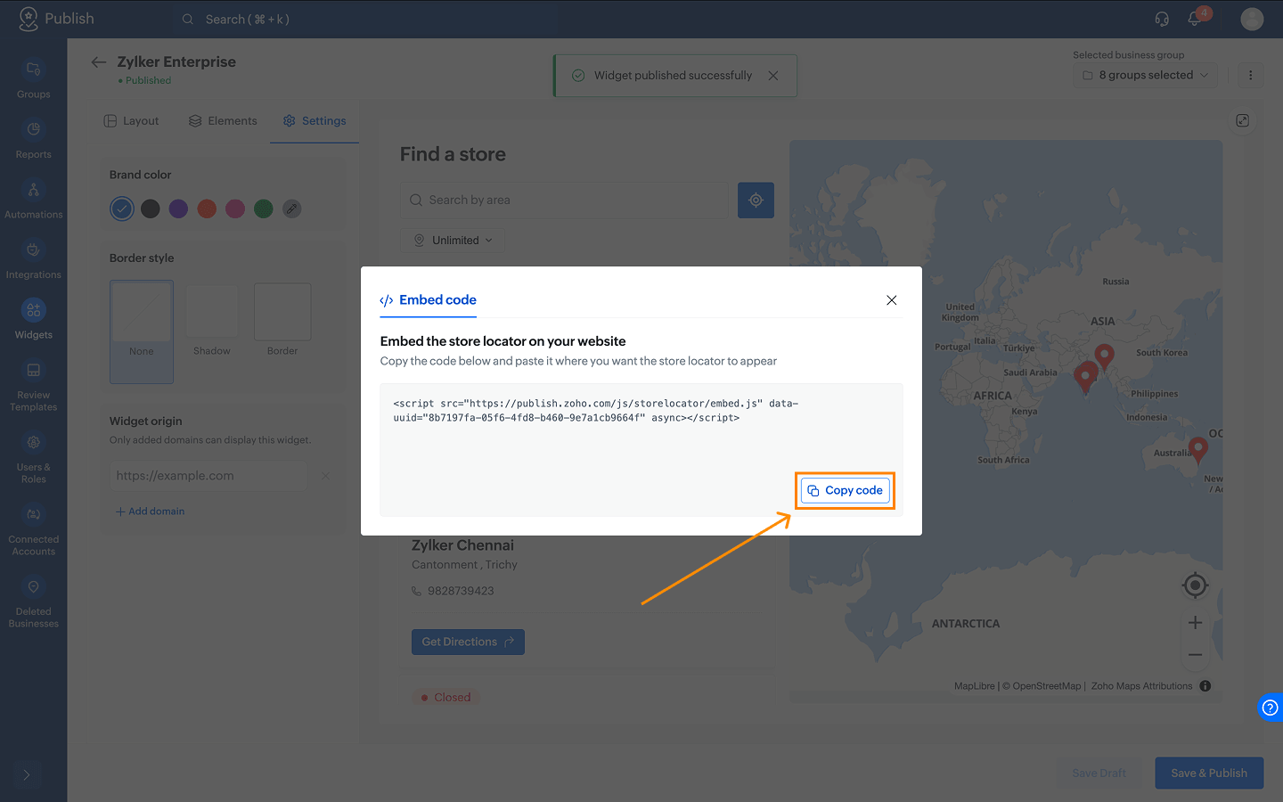The width and height of the screenshot is (1283, 802).
Task: Click the Closed status label
Action: coord(445,698)
